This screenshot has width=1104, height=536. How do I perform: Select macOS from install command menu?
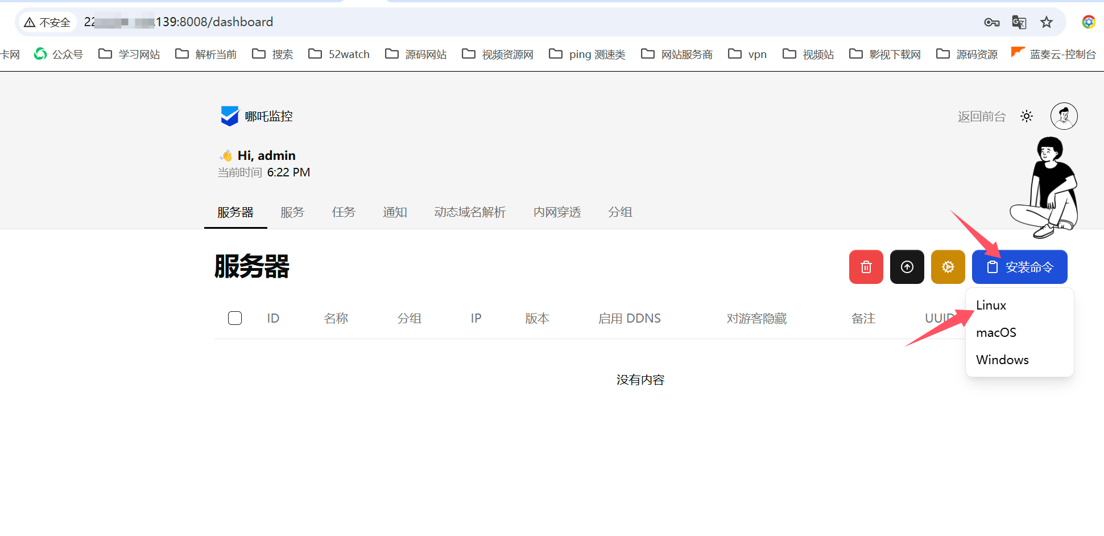[996, 333]
